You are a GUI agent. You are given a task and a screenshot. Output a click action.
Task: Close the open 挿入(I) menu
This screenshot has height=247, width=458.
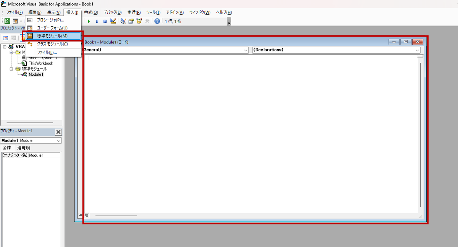click(x=72, y=12)
